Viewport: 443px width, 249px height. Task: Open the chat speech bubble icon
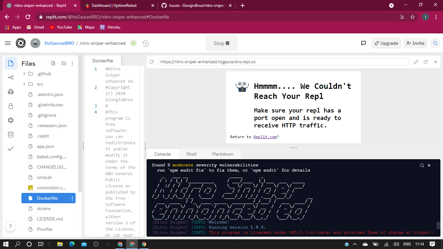point(364,43)
